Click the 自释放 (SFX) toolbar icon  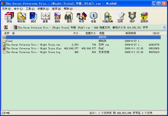click(x=144, y=17)
